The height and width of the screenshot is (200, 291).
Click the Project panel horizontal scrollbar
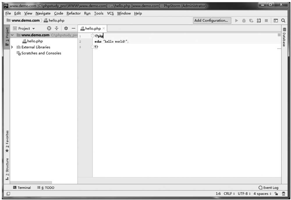click(x=31, y=183)
